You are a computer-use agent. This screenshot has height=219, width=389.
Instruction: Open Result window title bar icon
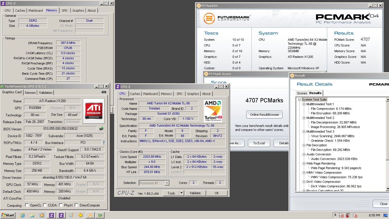pos(292,76)
